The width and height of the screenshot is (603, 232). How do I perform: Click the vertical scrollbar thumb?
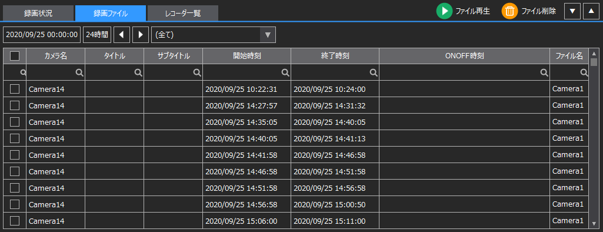point(594,62)
